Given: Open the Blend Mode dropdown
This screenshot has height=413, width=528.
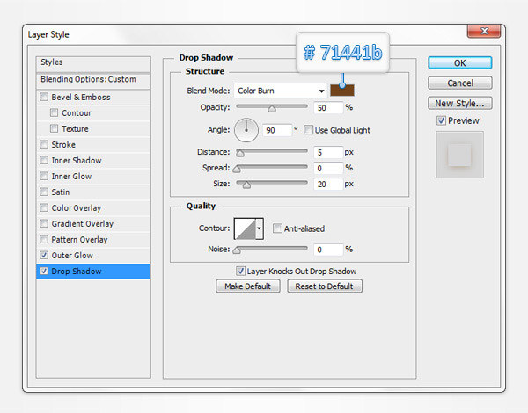Looking at the screenshot, I should [281, 91].
